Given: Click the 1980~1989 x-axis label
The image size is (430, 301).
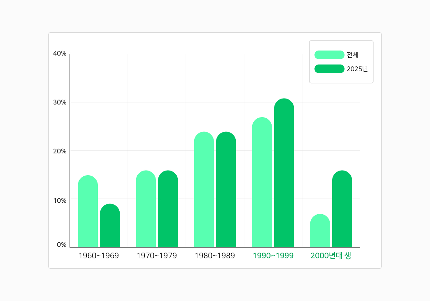Looking at the screenshot, I should [x=215, y=256].
